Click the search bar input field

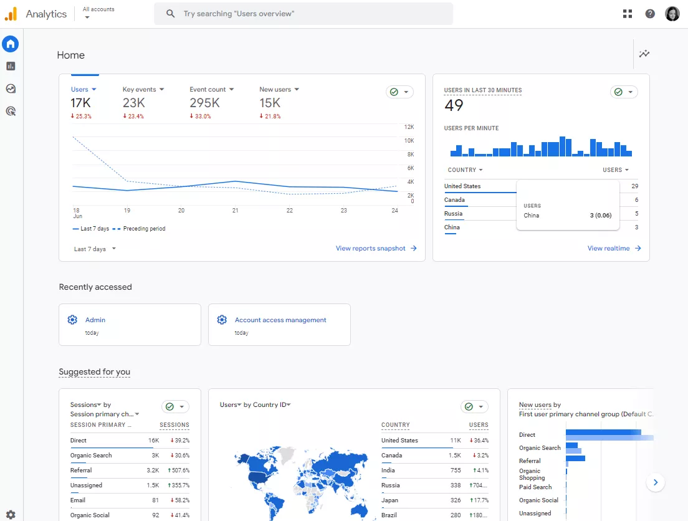[303, 14]
